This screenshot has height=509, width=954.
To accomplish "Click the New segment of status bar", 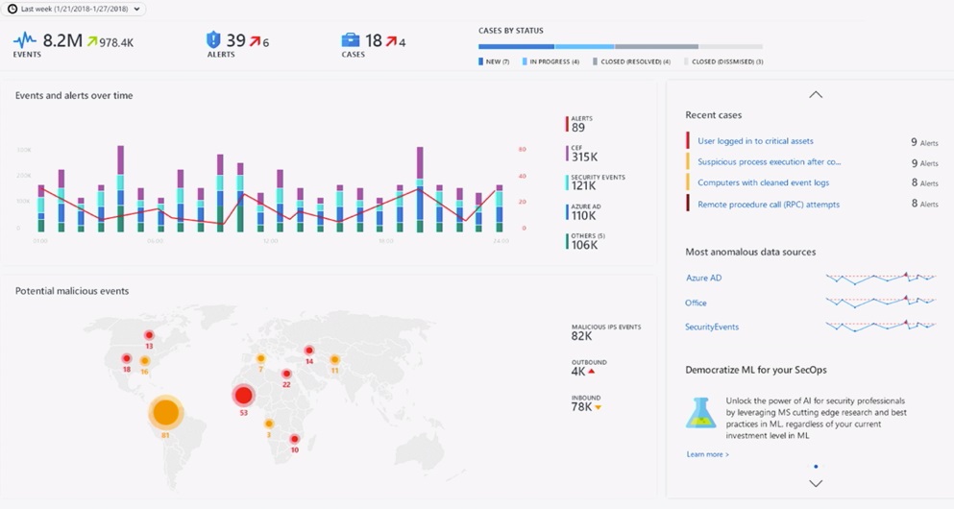I will [516, 46].
